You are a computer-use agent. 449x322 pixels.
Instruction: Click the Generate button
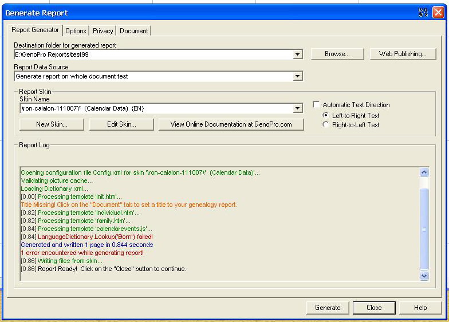pos(328,308)
